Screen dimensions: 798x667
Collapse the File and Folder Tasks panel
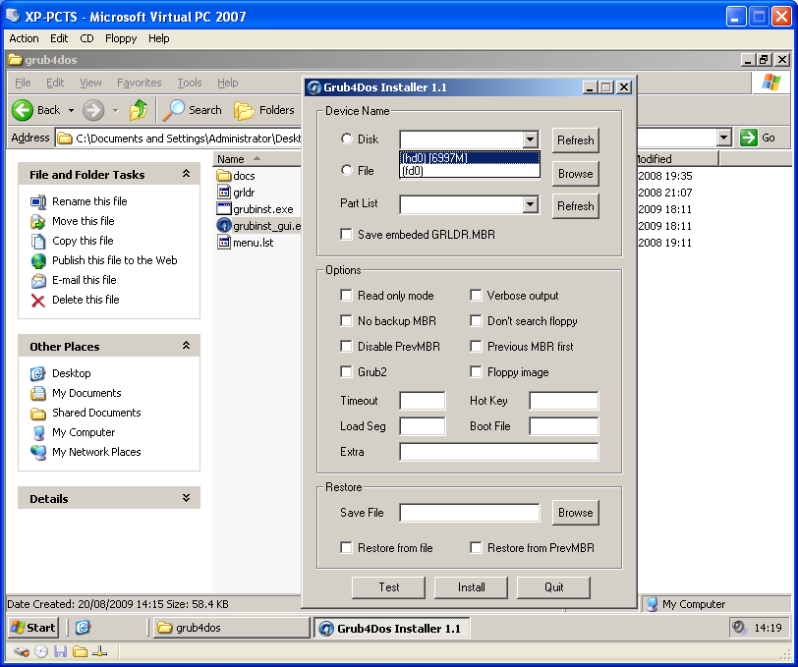tap(187, 174)
